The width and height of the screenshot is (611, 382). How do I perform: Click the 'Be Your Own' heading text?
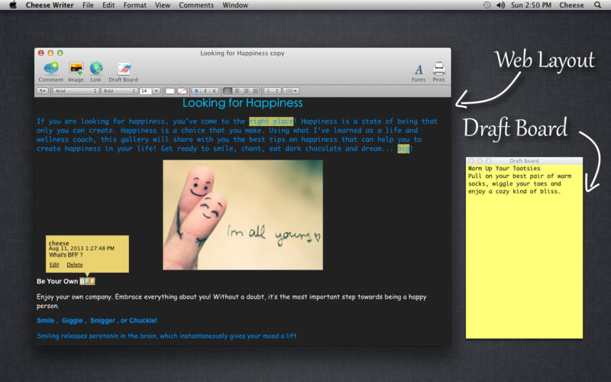[x=57, y=281]
